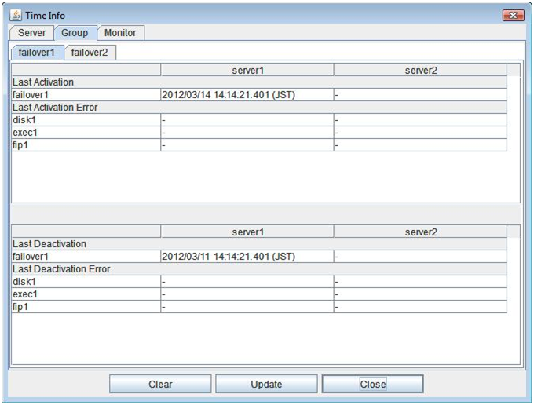This screenshot has height=405, width=534.
Task: Close the Time Info window with the red X
Action: (512, 15)
